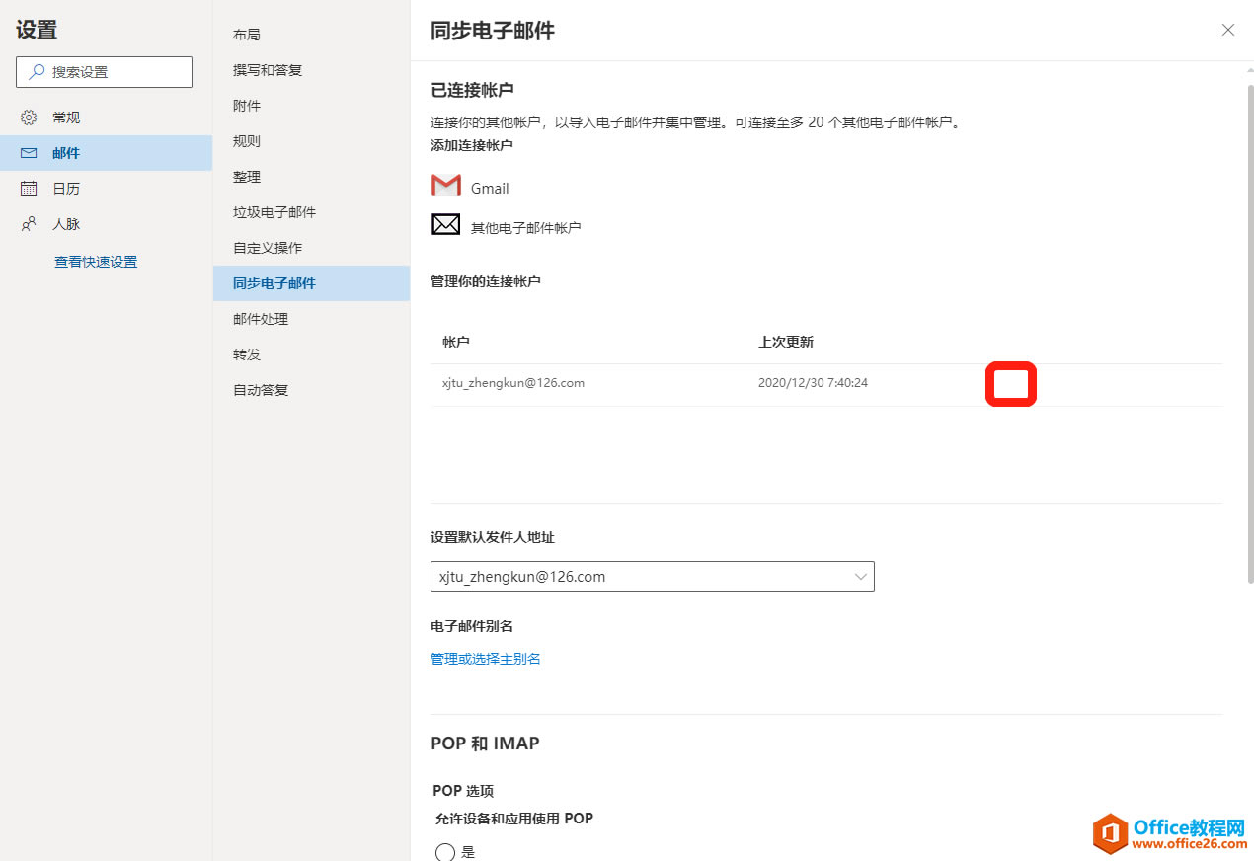Click the POP 和 IMAP heading
The height and width of the screenshot is (861, 1254).
pyautogui.click(x=485, y=744)
